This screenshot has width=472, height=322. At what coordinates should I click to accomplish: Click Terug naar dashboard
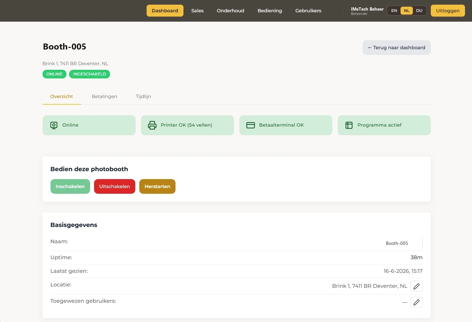(397, 48)
